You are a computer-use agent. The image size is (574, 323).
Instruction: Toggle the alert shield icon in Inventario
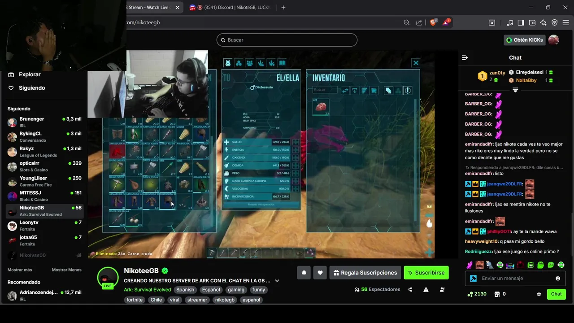408,91
